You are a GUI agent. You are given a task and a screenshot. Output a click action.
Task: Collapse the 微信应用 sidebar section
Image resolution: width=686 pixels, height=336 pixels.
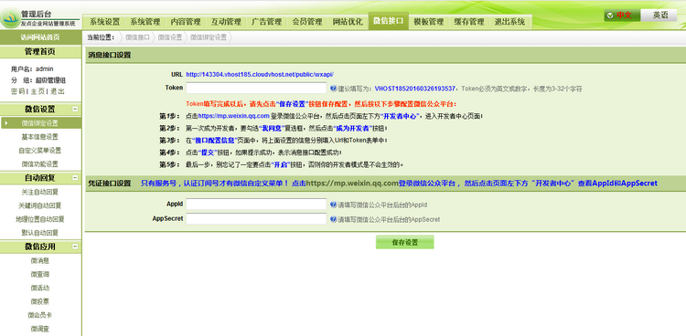[x=75, y=247]
